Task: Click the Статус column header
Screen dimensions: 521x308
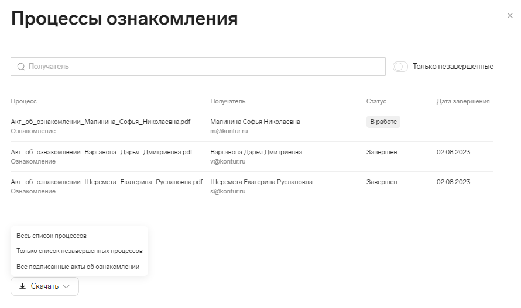Action: [x=376, y=101]
